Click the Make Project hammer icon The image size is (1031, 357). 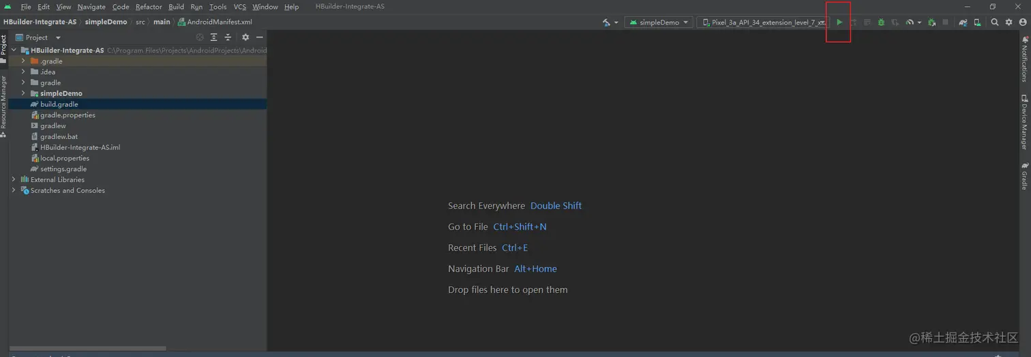pos(606,22)
